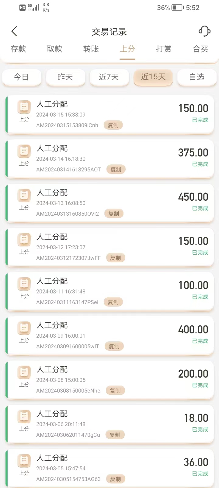Tap the 上分 icon on the 450.00 record
The height and width of the screenshot is (488, 219).
click(x=24, y=195)
